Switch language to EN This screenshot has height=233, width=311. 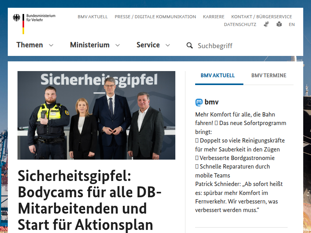point(292,24)
